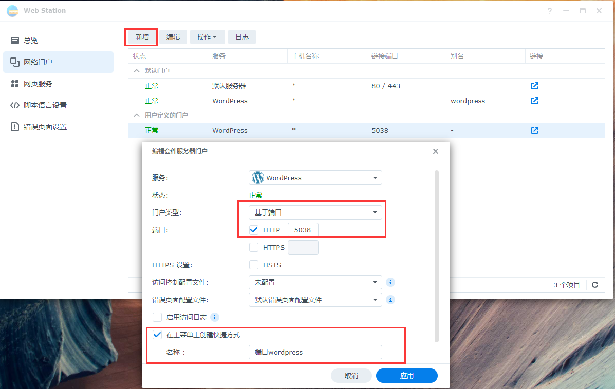Open external link for 默认服务器 row
This screenshot has width=615, height=389.
click(x=534, y=86)
